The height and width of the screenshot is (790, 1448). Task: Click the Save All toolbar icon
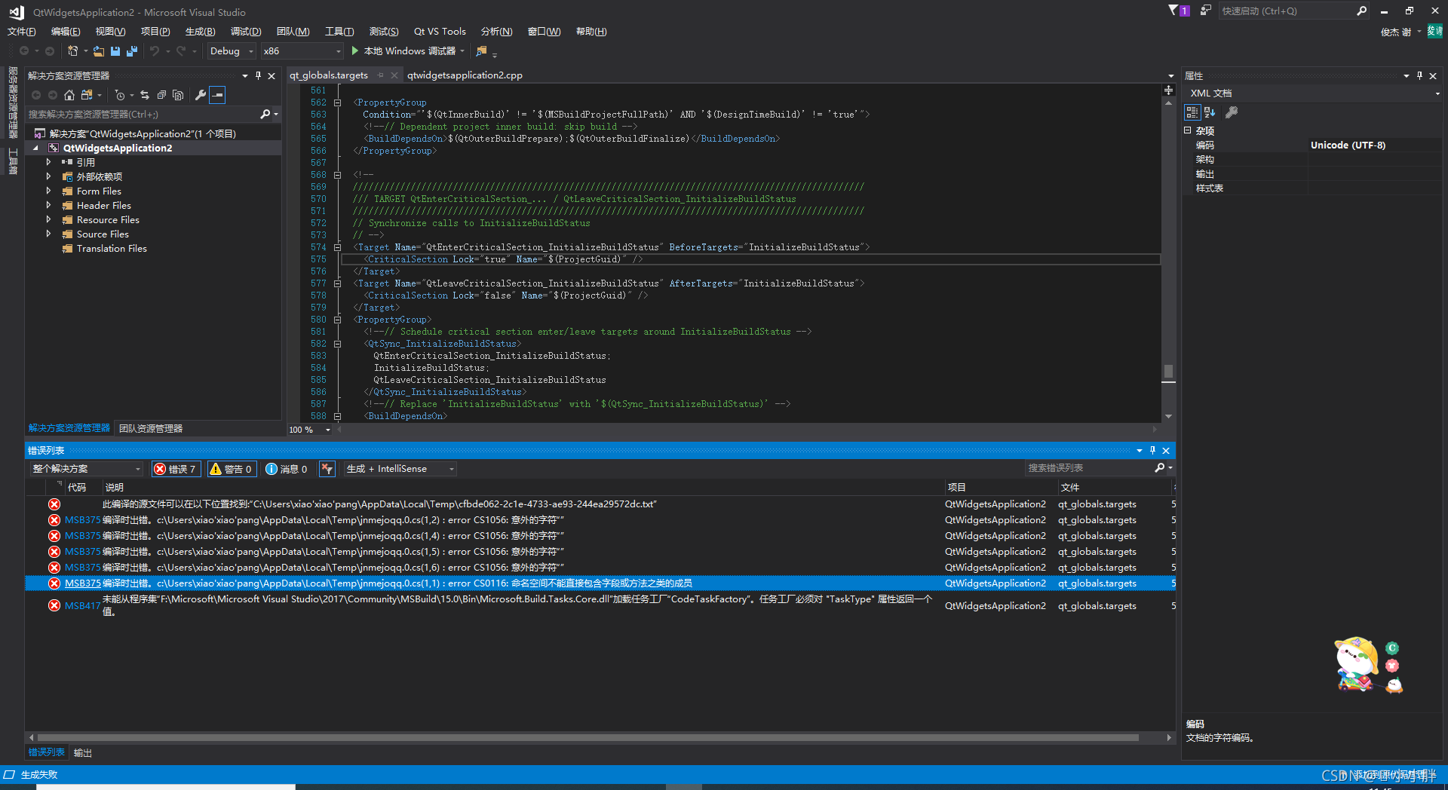(132, 51)
